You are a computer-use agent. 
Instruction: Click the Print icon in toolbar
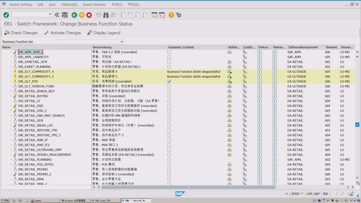[x=99, y=15]
